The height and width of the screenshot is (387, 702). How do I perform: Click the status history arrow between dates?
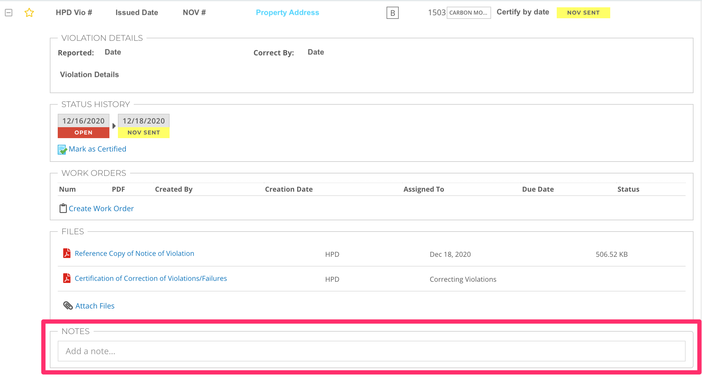pos(114,126)
